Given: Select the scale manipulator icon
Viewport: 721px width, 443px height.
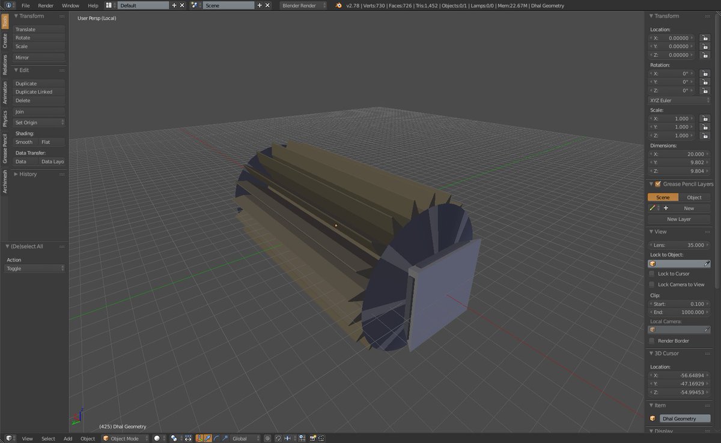Looking at the screenshot, I should click(x=225, y=438).
